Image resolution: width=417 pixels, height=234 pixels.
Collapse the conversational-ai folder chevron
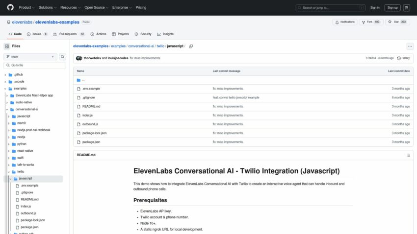point(7,109)
